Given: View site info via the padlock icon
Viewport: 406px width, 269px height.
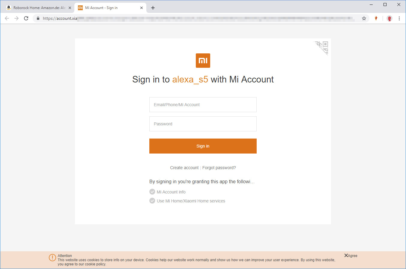Looking at the screenshot, I should [x=38, y=18].
